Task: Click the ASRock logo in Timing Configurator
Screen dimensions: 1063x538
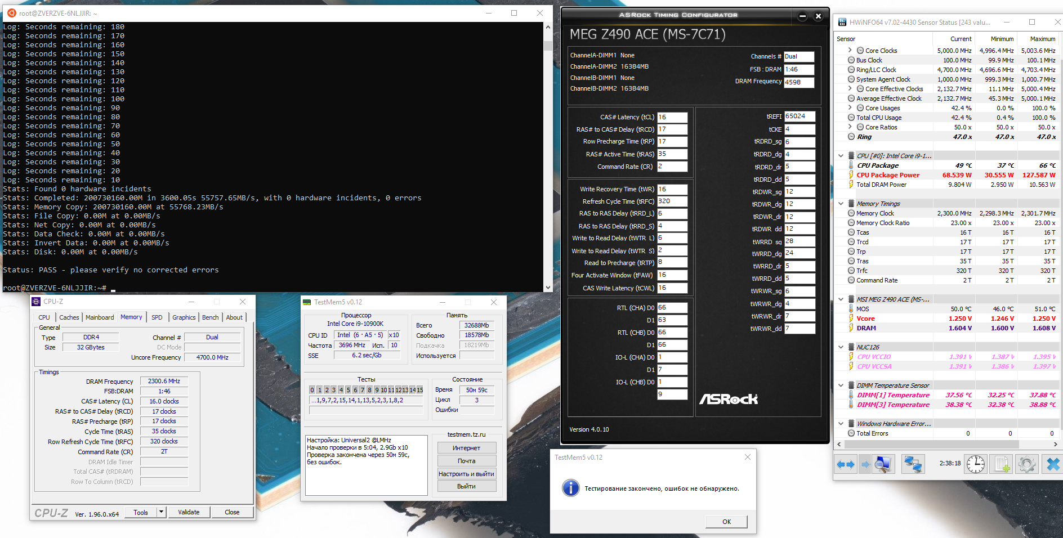Action: pyautogui.click(x=729, y=399)
